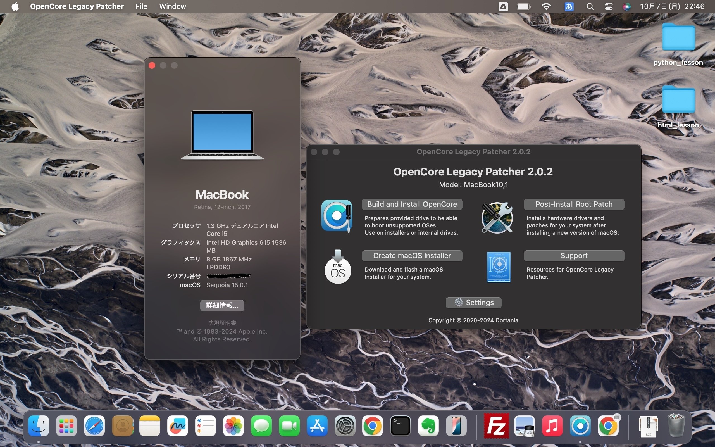Open Contacts app in the Dock

pos(122,426)
